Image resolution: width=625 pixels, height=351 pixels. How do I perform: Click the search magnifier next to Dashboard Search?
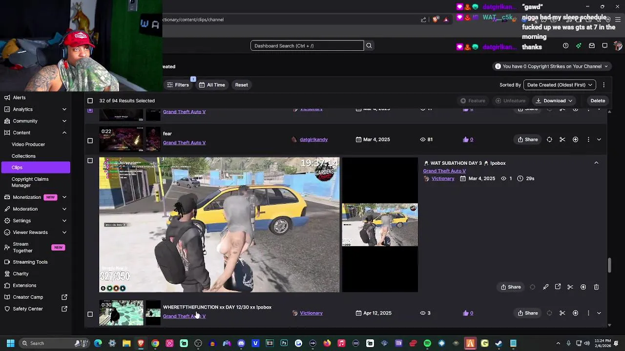(369, 45)
